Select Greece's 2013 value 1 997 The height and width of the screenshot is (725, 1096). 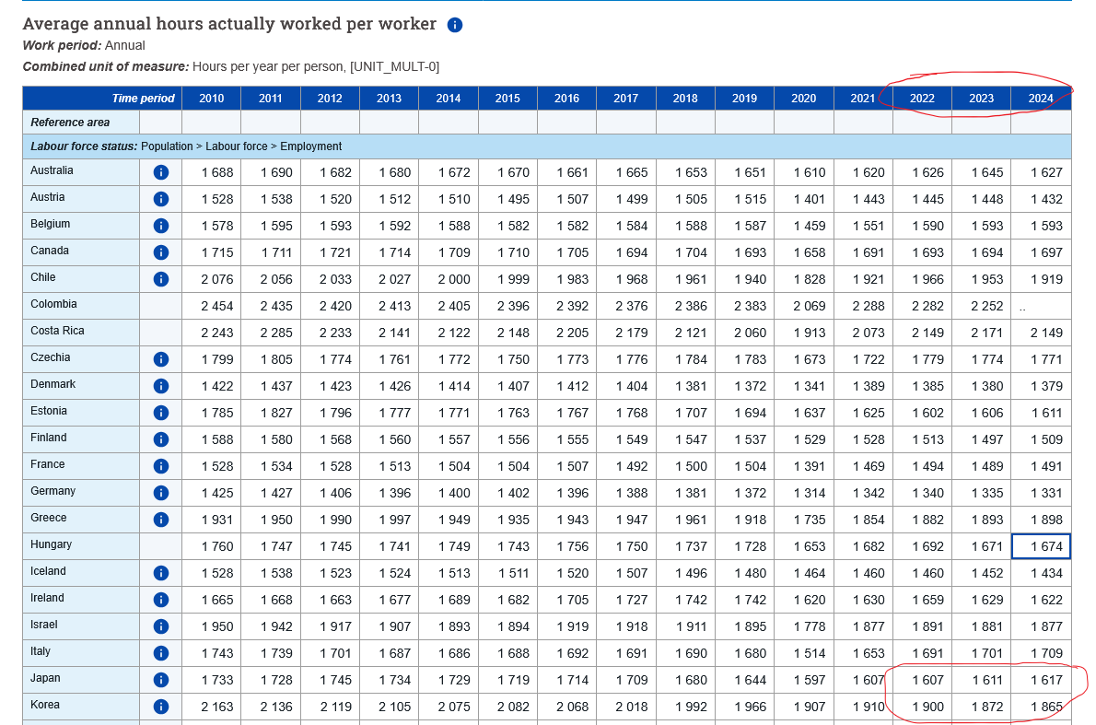click(x=390, y=520)
